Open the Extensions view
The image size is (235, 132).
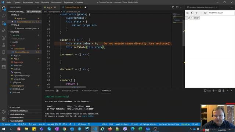click(x=4, y=37)
